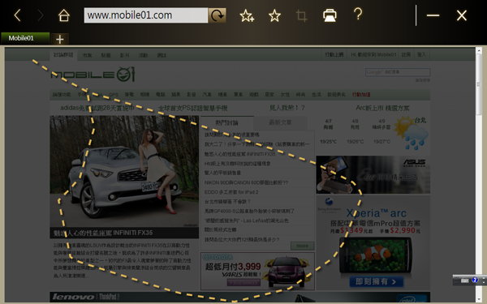Select the crop capture tool icon

[x=301, y=15]
